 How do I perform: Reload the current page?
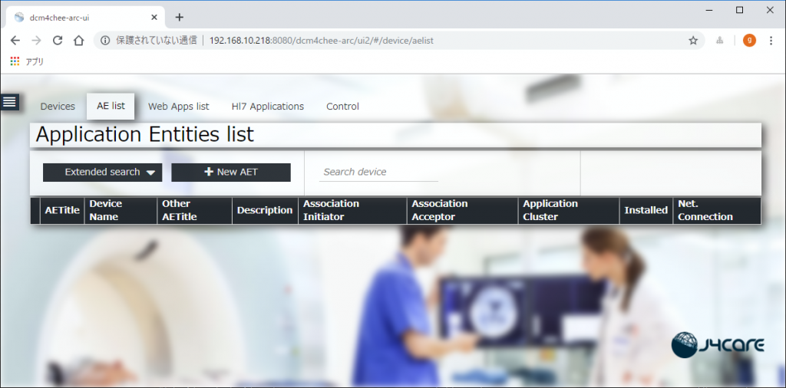pyautogui.click(x=58, y=41)
